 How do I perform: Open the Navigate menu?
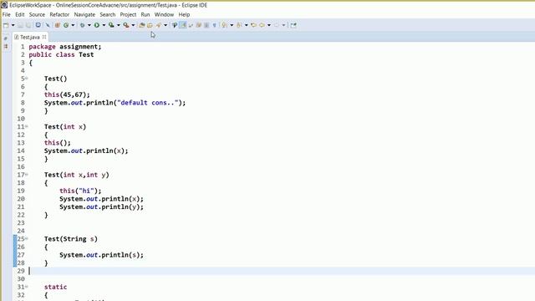point(84,15)
